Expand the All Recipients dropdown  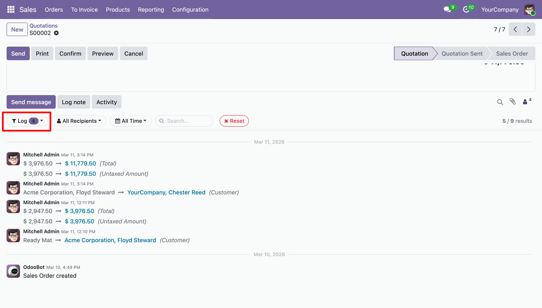(79, 121)
